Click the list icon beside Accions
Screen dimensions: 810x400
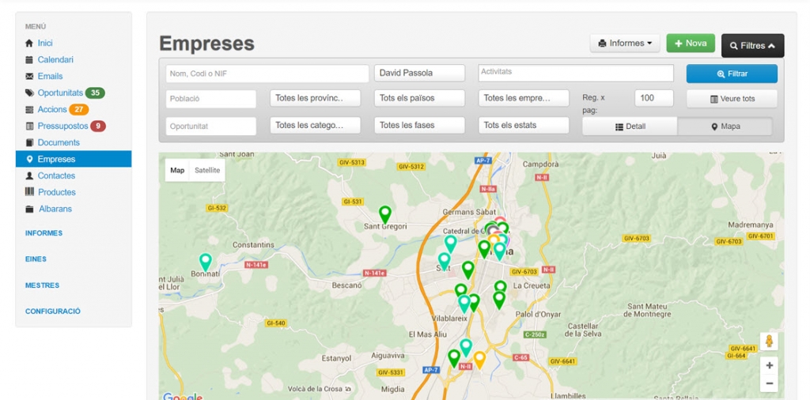pyautogui.click(x=29, y=109)
